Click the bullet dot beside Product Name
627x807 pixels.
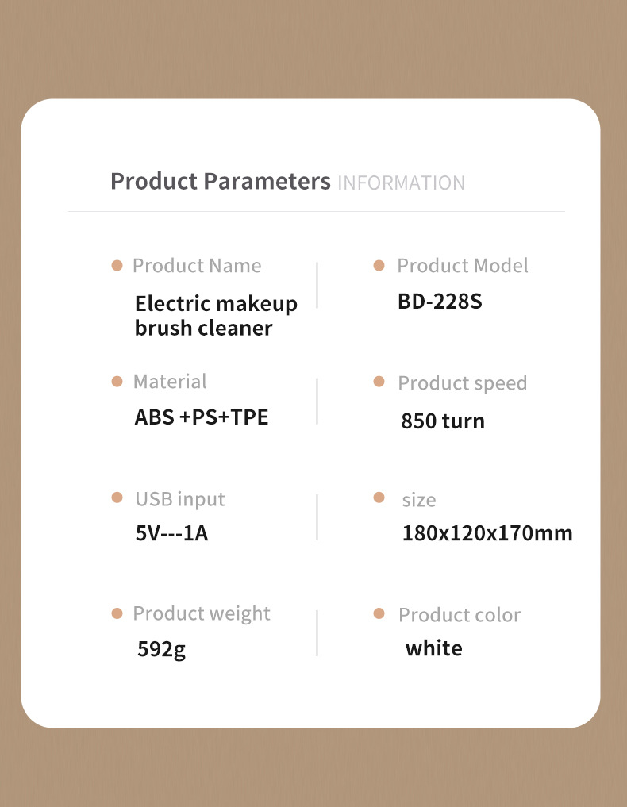click(117, 266)
